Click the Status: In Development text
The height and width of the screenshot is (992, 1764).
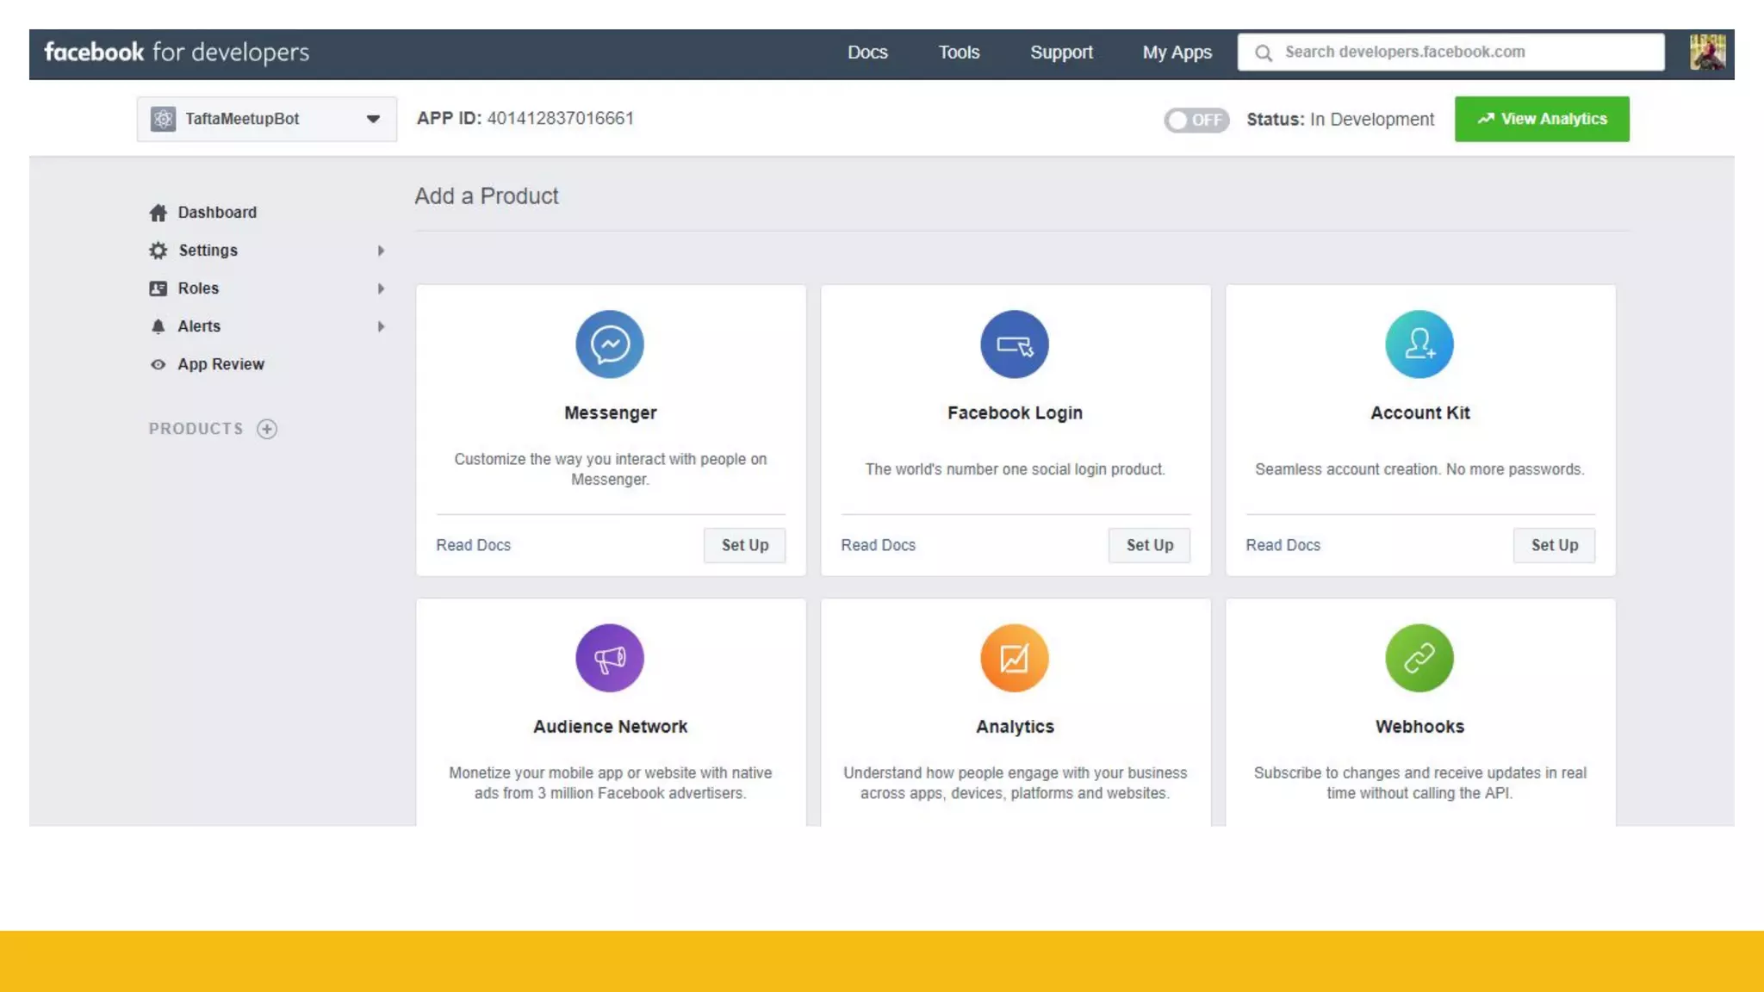click(x=1340, y=120)
